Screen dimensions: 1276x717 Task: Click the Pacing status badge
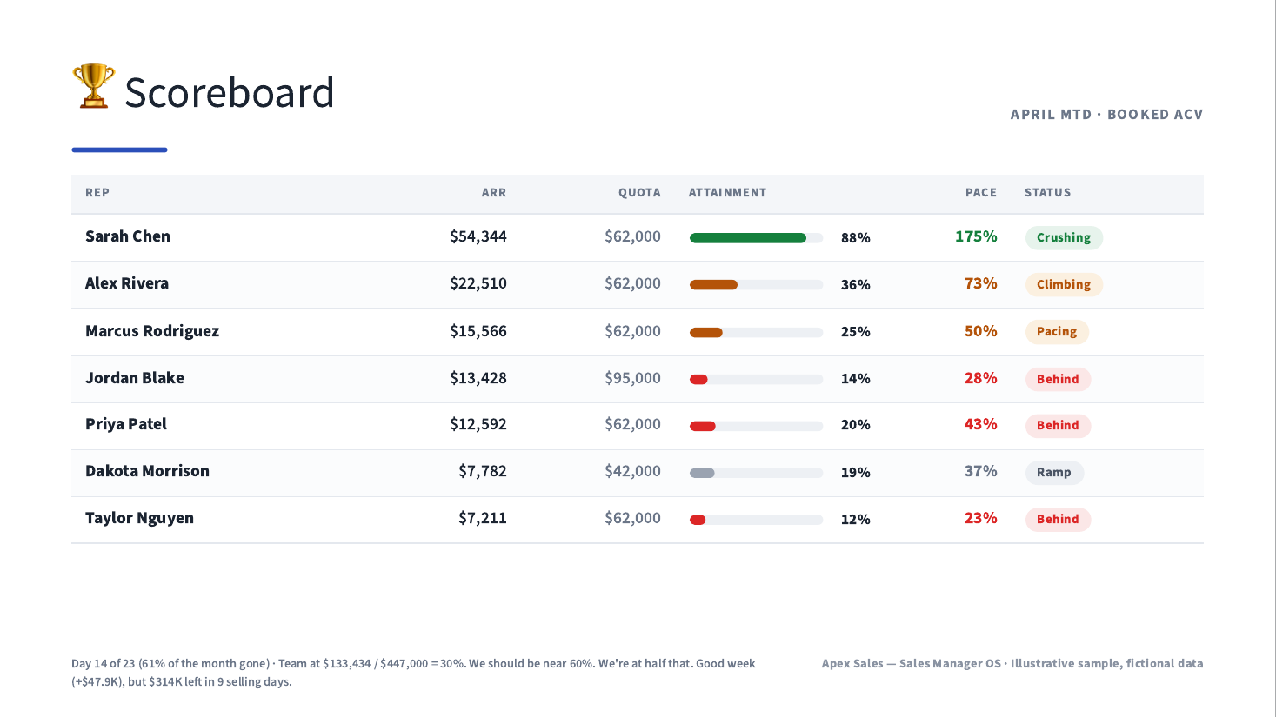pos(1057,332)
